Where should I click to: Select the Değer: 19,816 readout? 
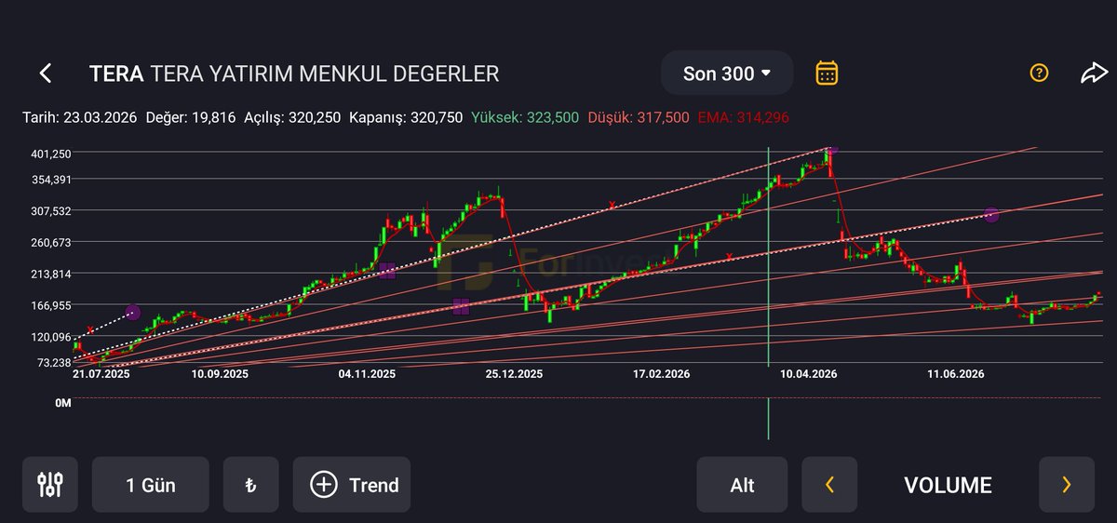tap(191, 117)
